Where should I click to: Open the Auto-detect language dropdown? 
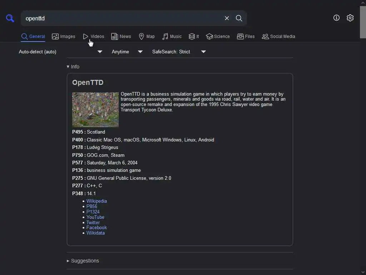tap(60, 52)
